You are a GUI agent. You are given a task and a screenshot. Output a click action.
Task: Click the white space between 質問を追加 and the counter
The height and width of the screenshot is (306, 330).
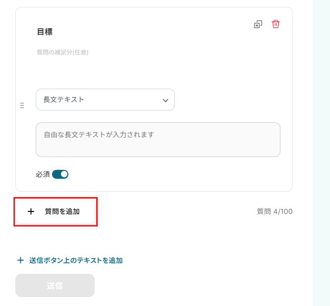click(173, 212)
